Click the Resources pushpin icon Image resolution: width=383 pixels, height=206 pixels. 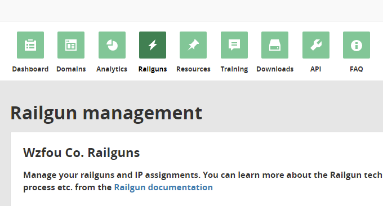pyautogui.click(x=193, y=45)
